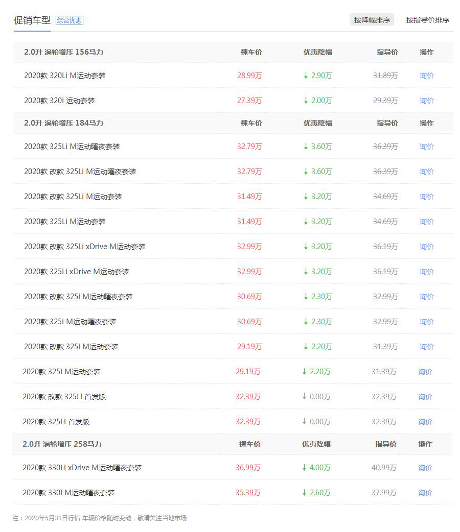460x532 pixels.
Task: Open model 2020款 330Li xDrive M运动曜夜套装
Action: pos(82,468)
